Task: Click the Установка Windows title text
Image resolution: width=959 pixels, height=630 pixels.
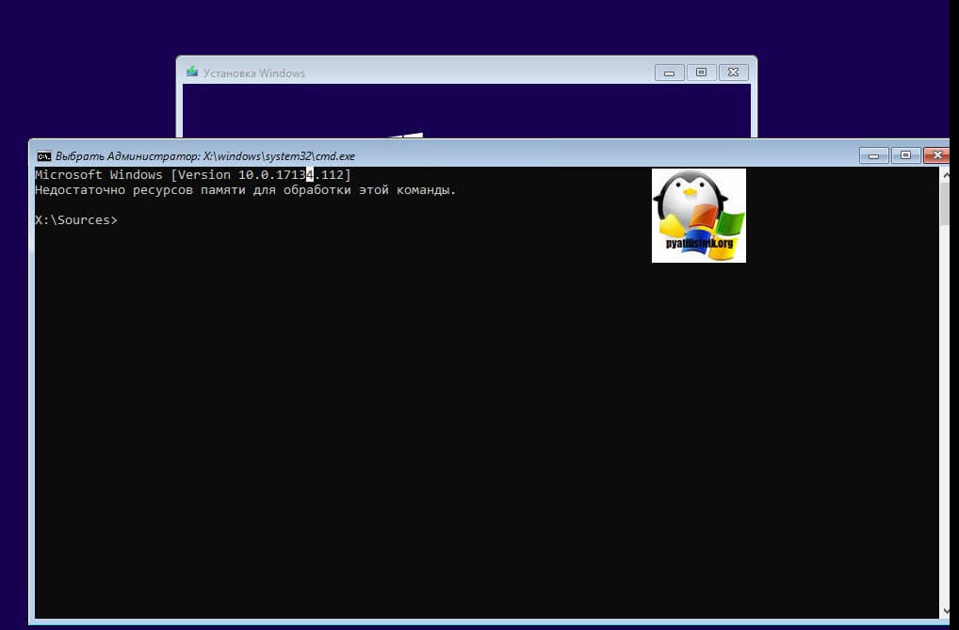Action: 254,73
